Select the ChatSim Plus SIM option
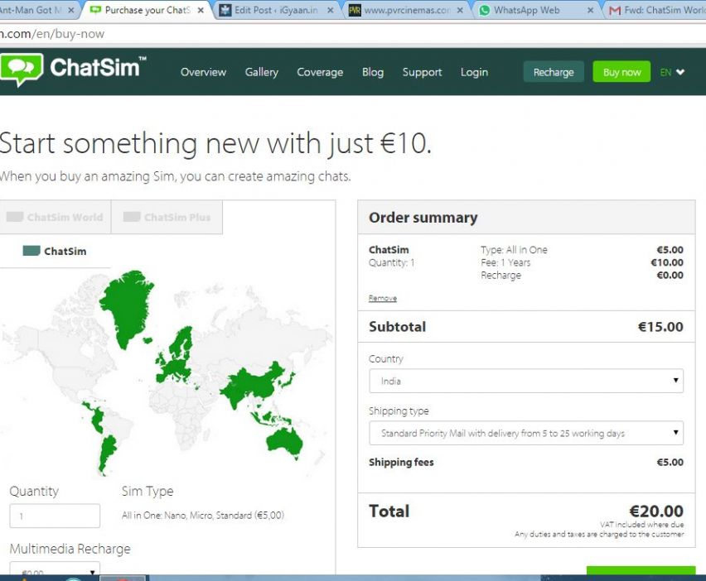The image size is (706, 581). tap(167, 218)
